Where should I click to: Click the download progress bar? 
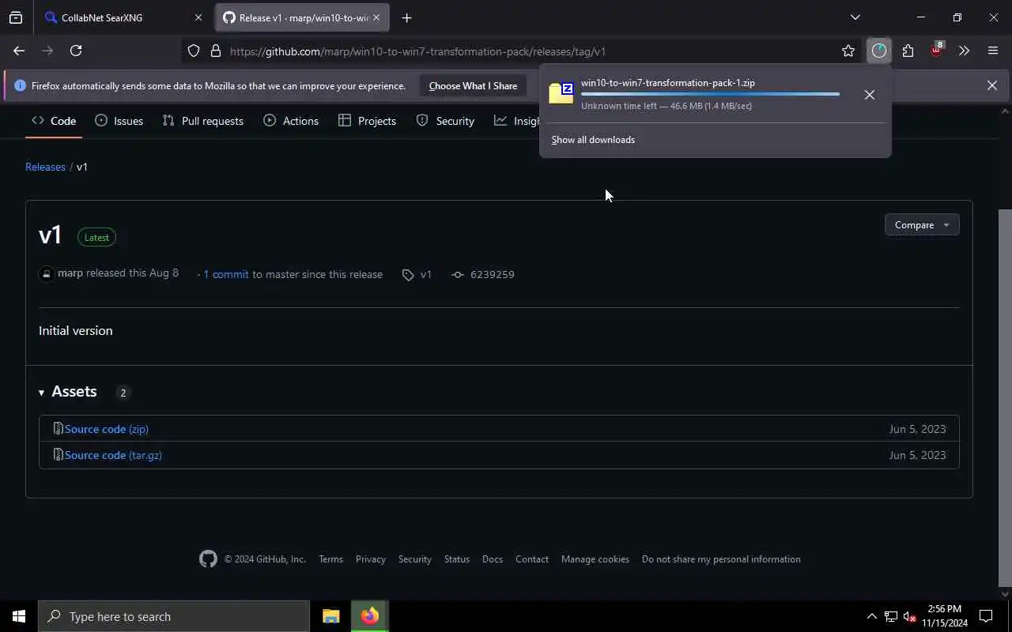click(710, 94)
